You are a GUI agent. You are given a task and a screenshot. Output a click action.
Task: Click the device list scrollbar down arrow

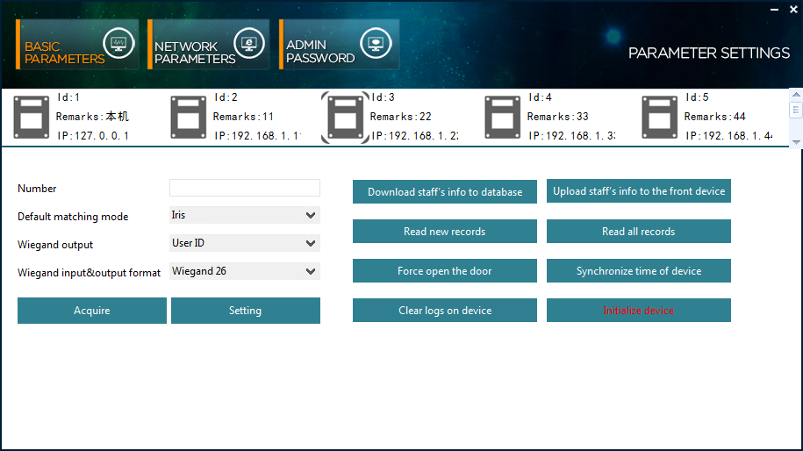(x=796, y=141)
